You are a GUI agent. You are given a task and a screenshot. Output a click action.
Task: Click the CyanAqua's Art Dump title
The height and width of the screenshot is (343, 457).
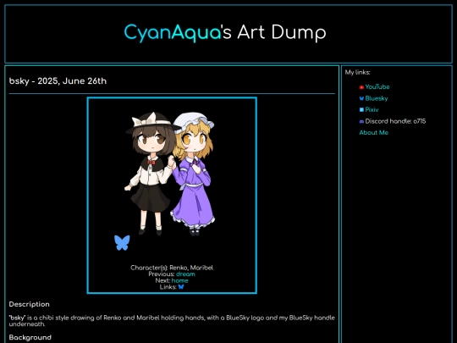(x=225, y=32)
